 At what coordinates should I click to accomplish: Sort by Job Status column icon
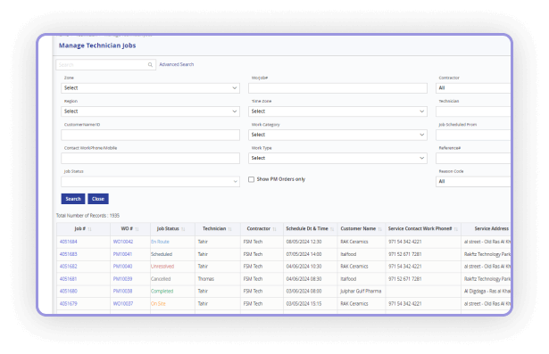tap(183, 229)
